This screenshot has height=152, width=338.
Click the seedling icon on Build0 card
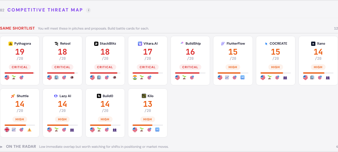click(99, 130)
